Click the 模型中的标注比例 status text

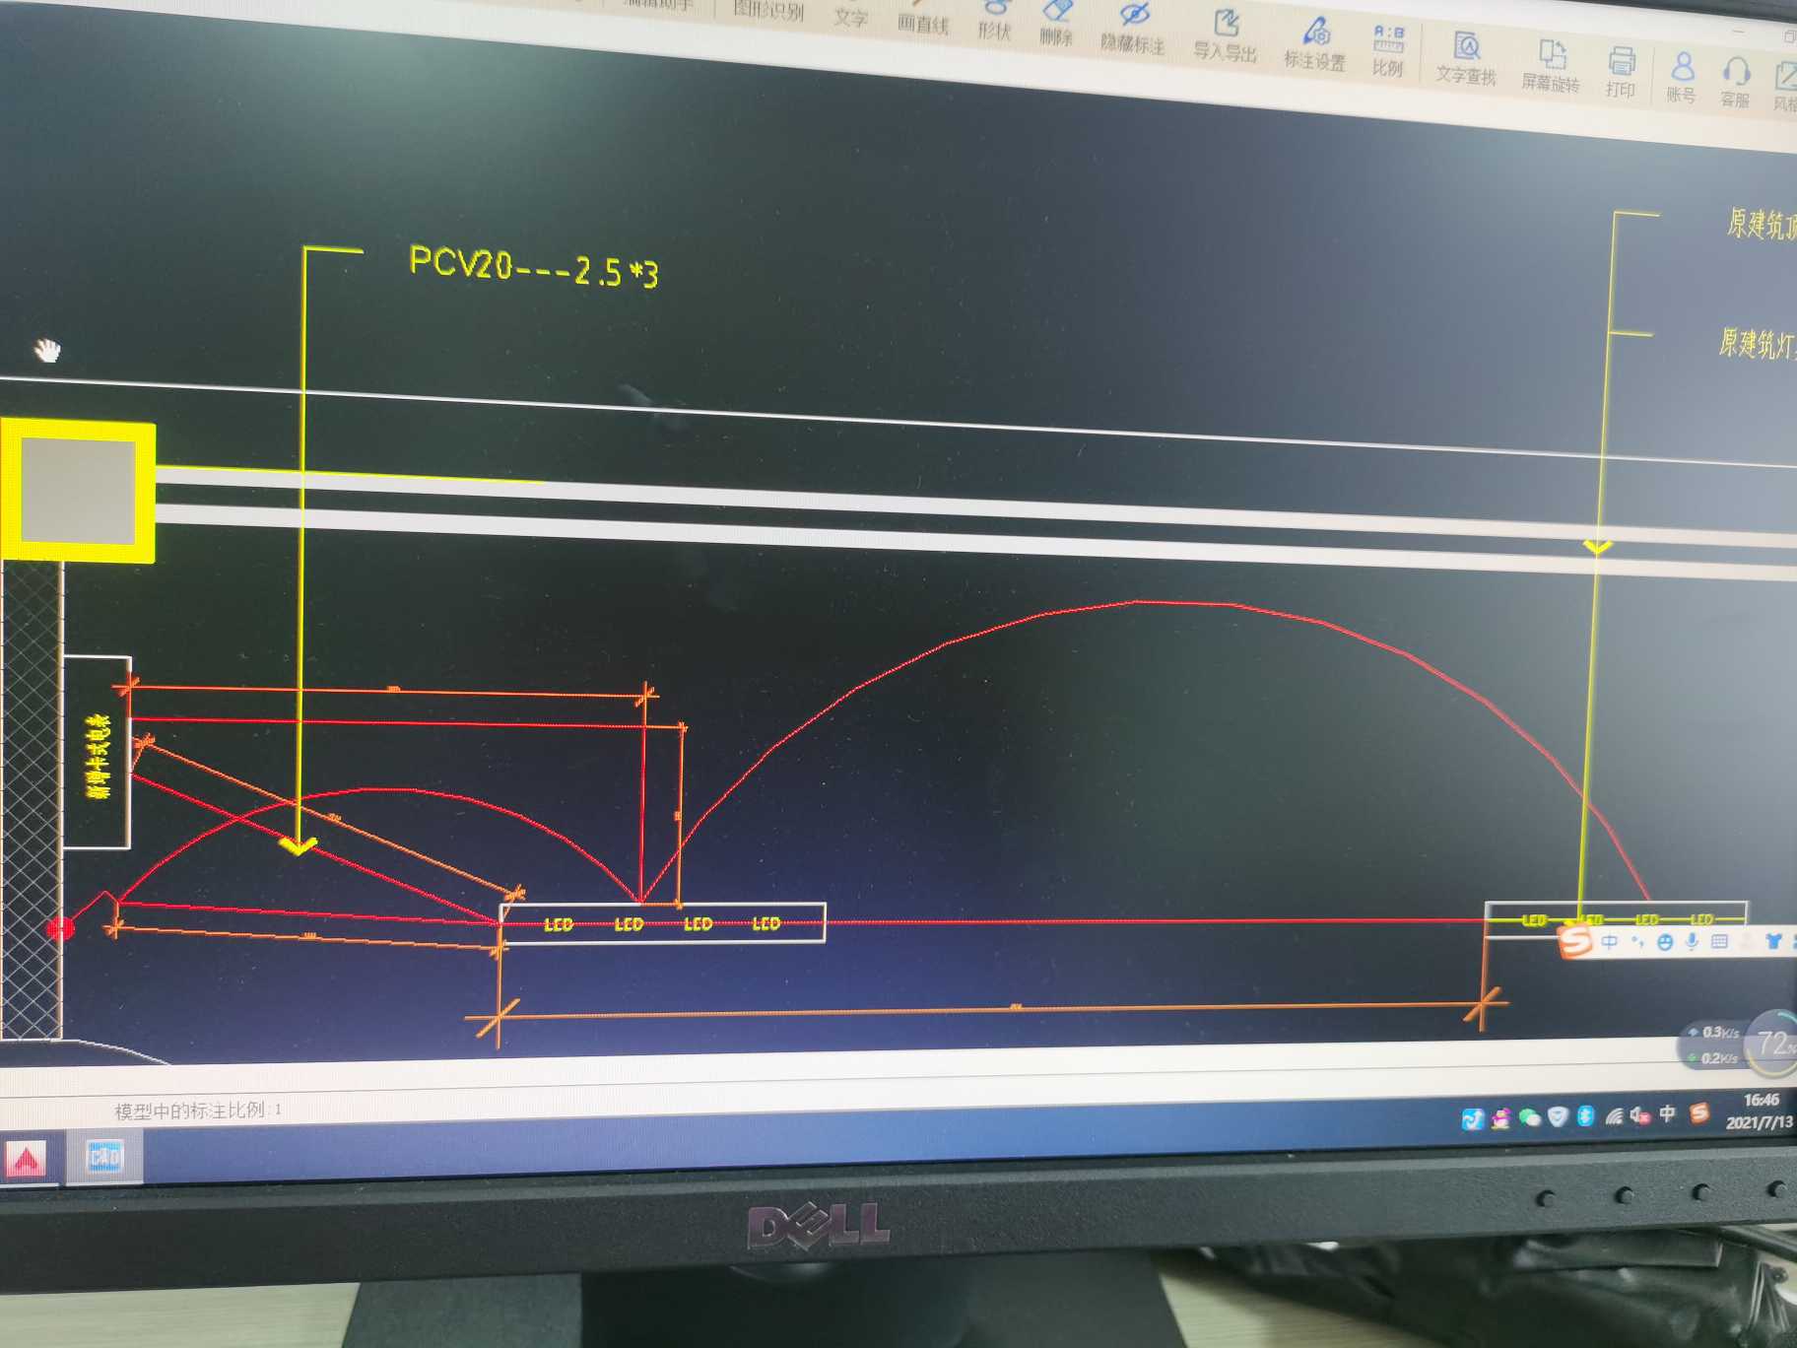(x=198, y=1111)
